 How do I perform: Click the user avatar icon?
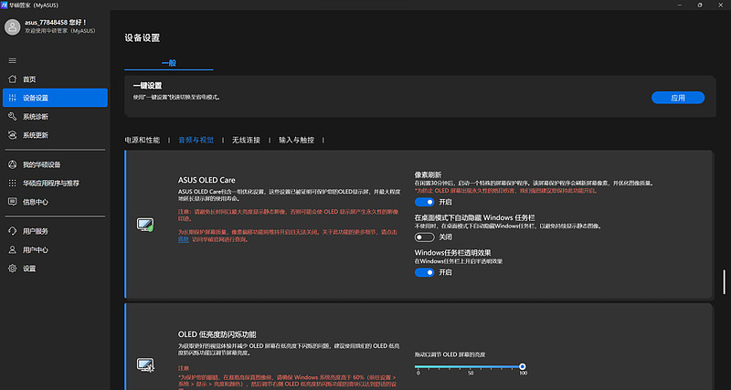point(12,27)
